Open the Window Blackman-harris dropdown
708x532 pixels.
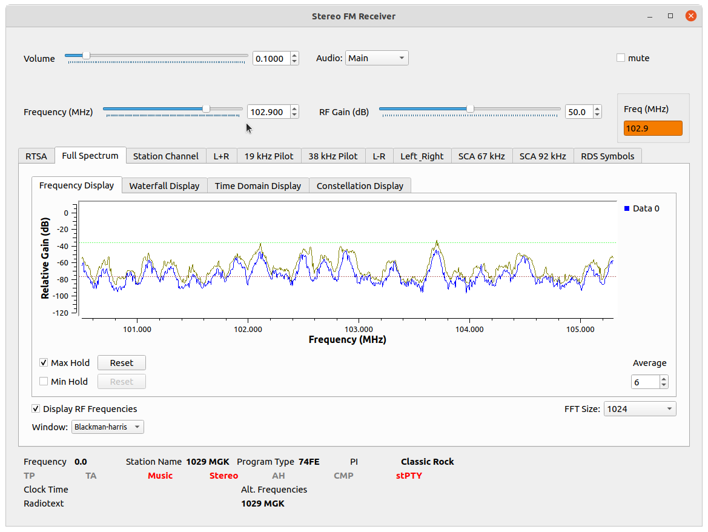pyautogui.click(x=108, y=427)
